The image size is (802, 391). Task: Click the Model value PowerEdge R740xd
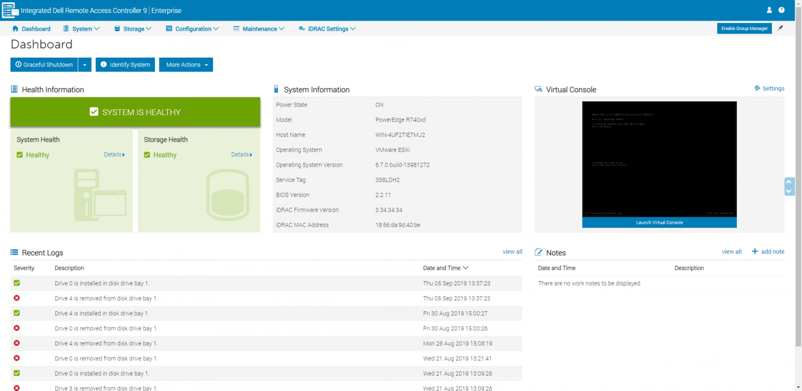point(400,120)
